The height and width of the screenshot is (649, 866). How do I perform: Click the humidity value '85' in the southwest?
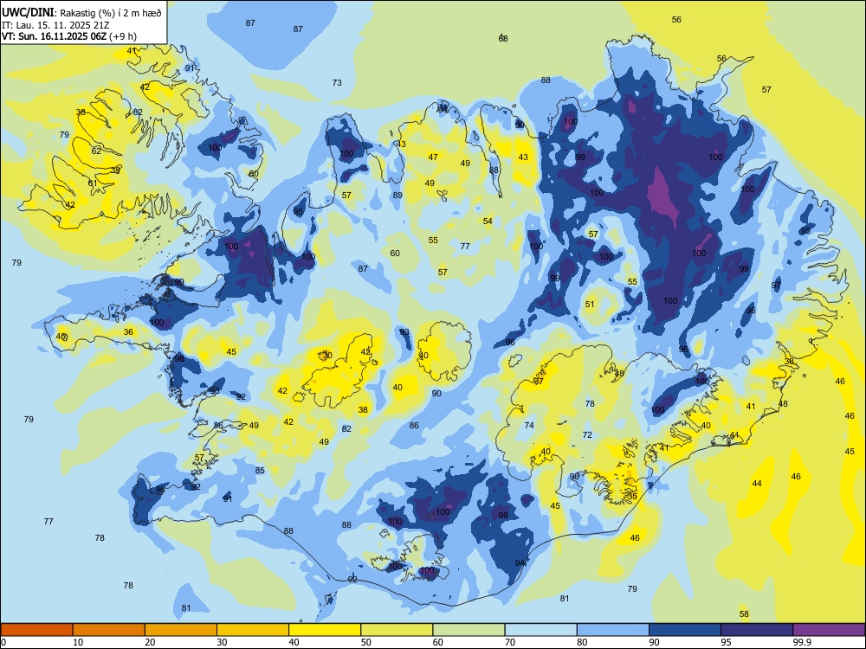(x=260, y=471)
